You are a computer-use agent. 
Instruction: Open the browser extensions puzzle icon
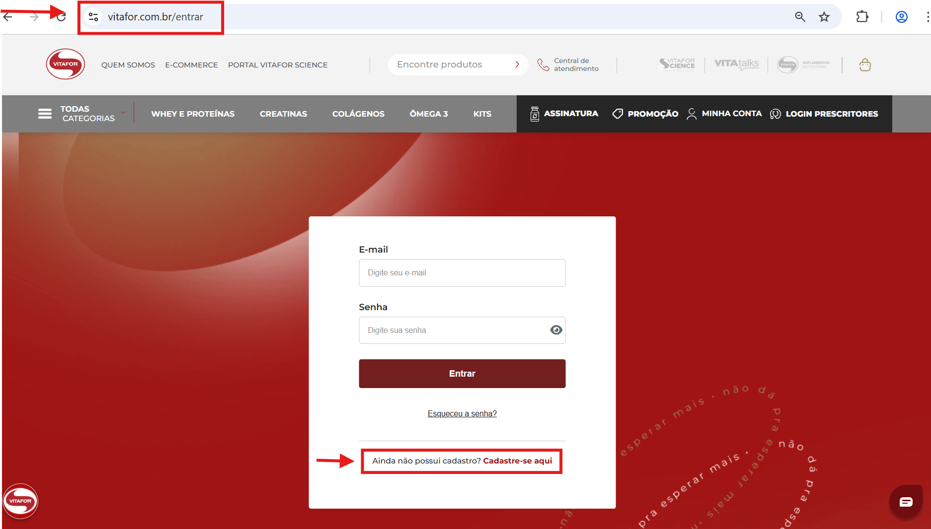pos(862,17)
